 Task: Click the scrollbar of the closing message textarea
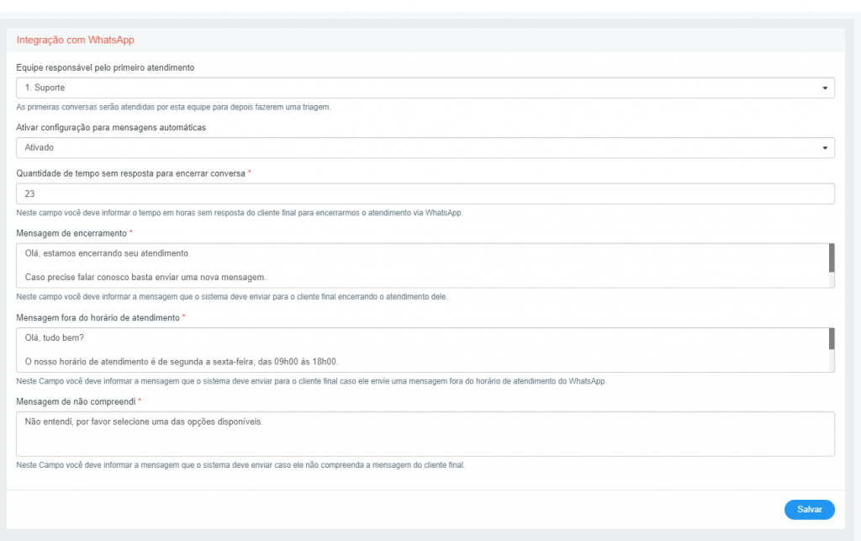coord(832,266)
